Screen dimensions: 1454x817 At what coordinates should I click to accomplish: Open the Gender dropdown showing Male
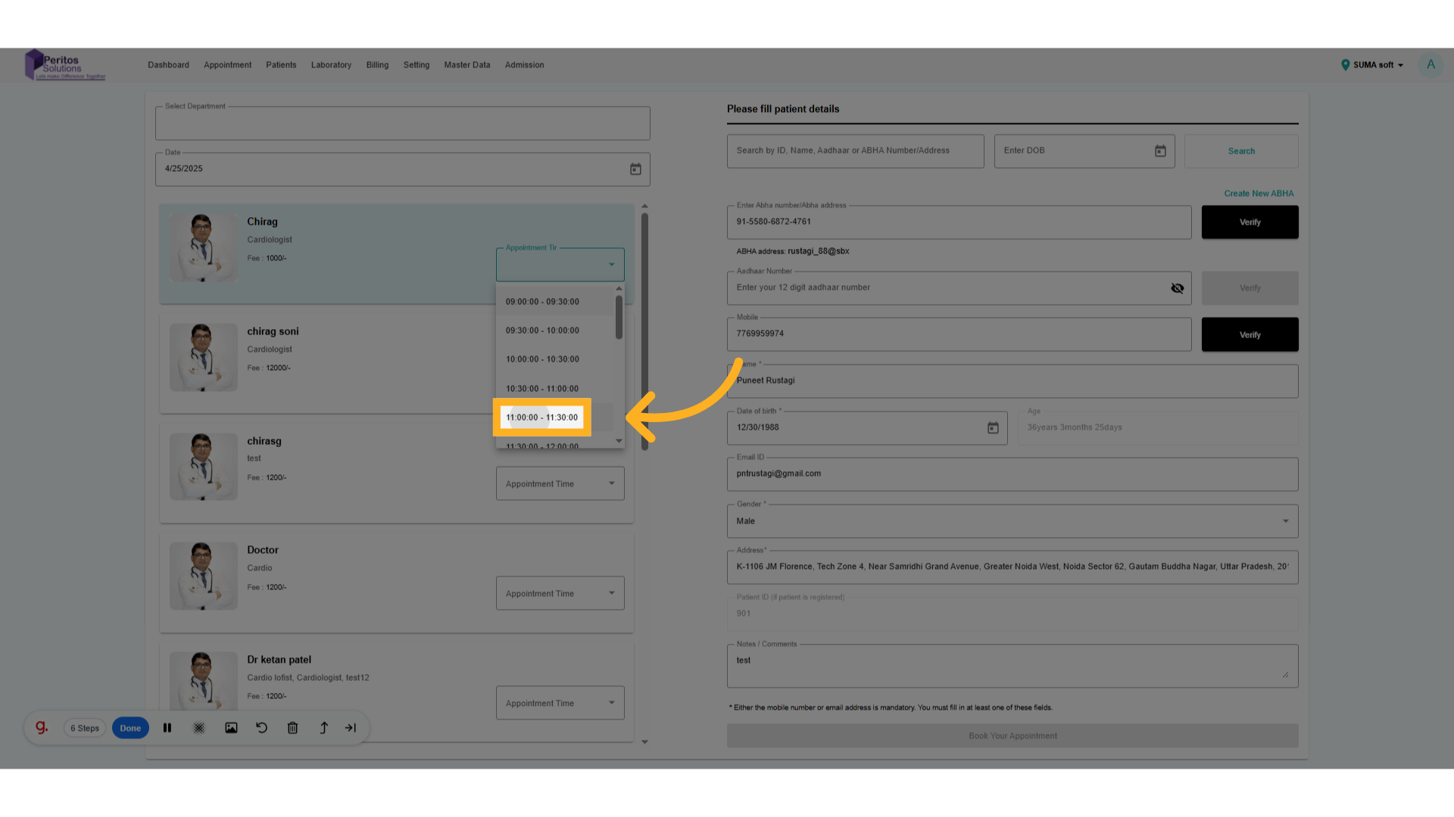pyautogui.click(x=1012, y=521)
